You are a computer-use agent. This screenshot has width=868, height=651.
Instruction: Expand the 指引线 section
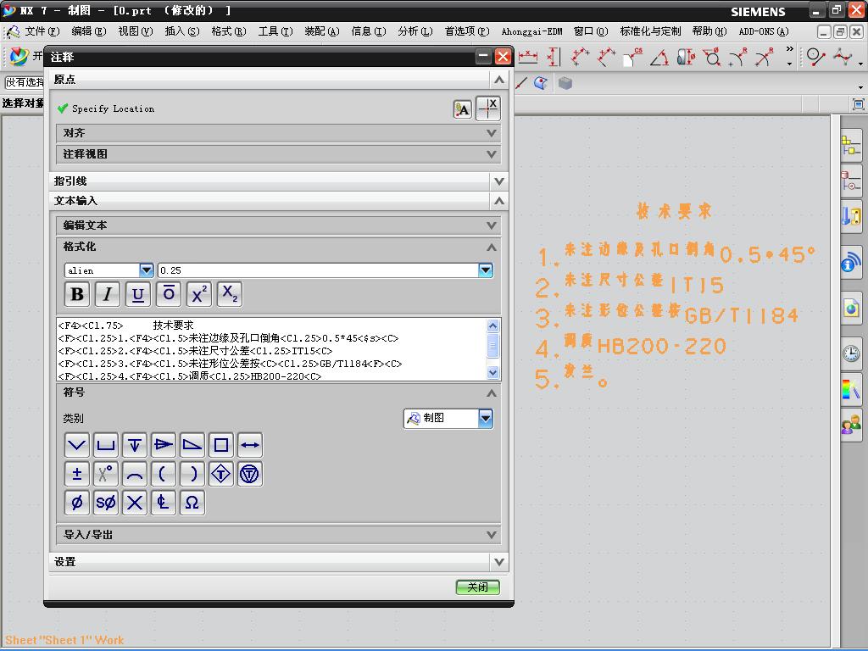click(x=278, y=181)
